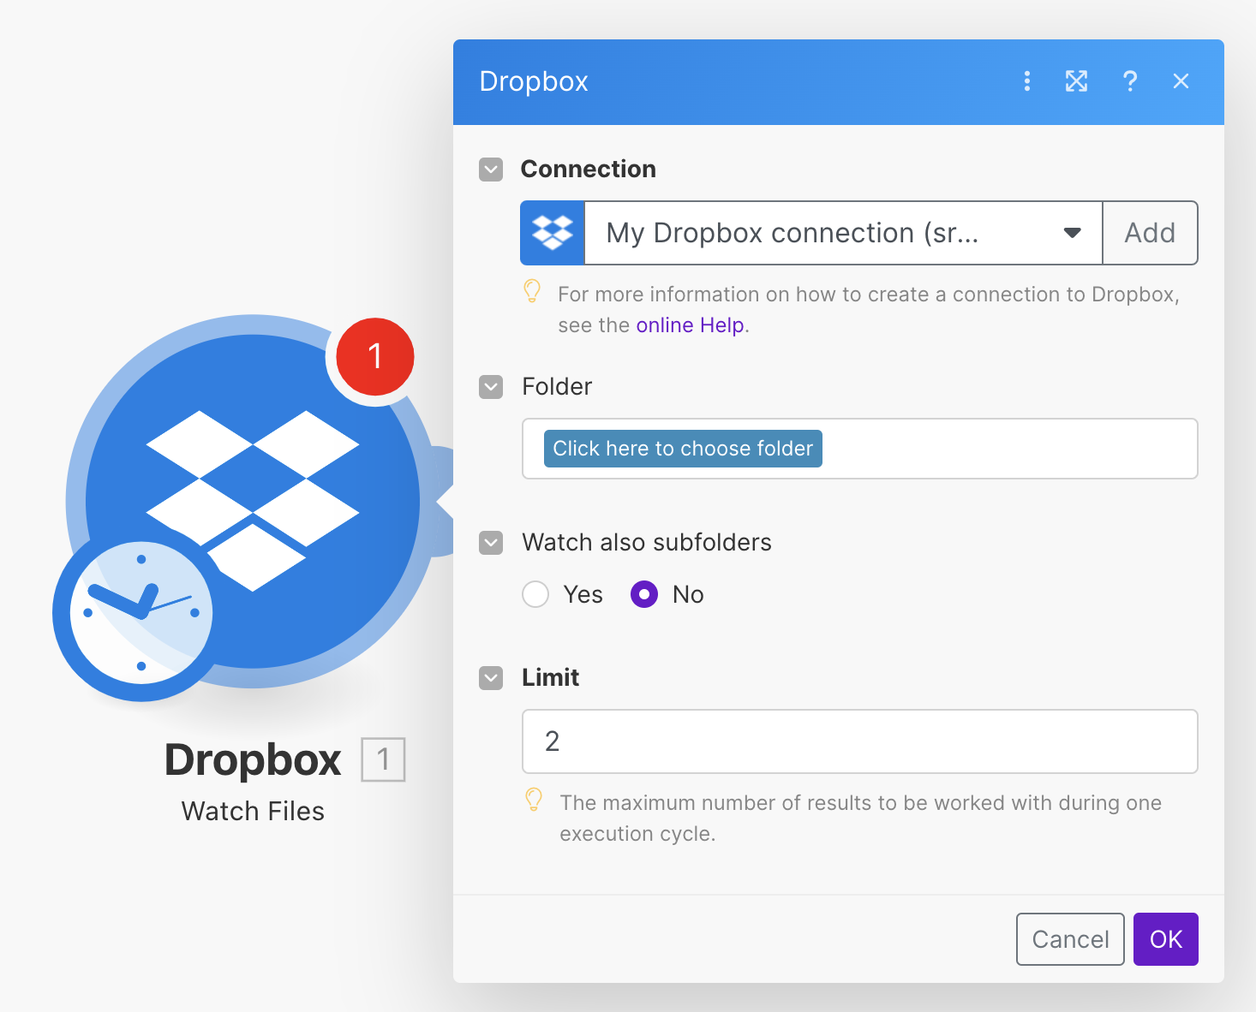Open the Dropbox module settings menu (three dots)
Image resolution: width=1256 pixels, height=1012 pixels.
tap(1027, 81)
